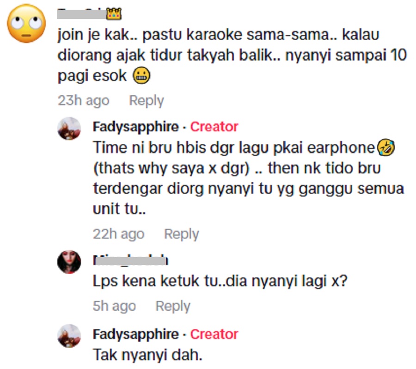Click the crown emoji beside the top username
The height and width of the screenshot is (369, 416).
pyautogui.click(x=114, y=14)
